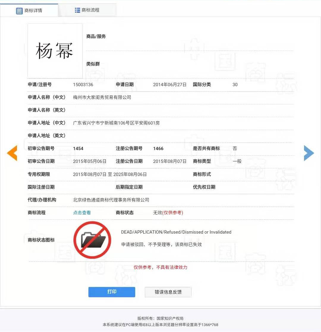Select the orange left arrow for previous record
Image resolution: width=321 pixels, height=332 pixels.
12,153
